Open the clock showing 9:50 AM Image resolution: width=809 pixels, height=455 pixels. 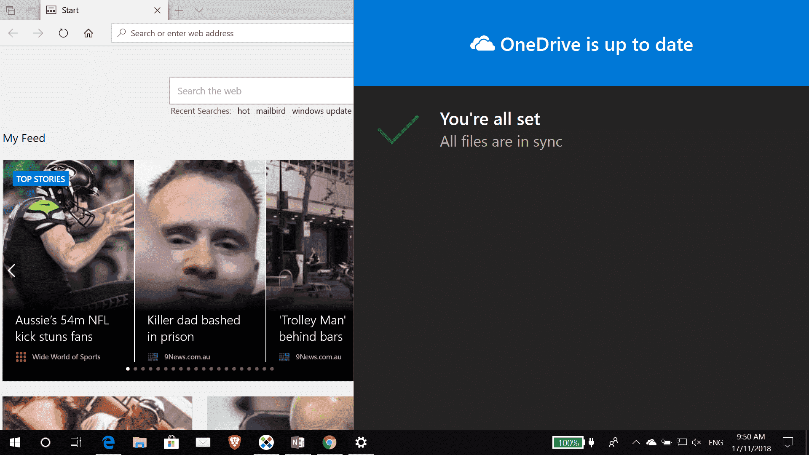[x=751, y=442]
